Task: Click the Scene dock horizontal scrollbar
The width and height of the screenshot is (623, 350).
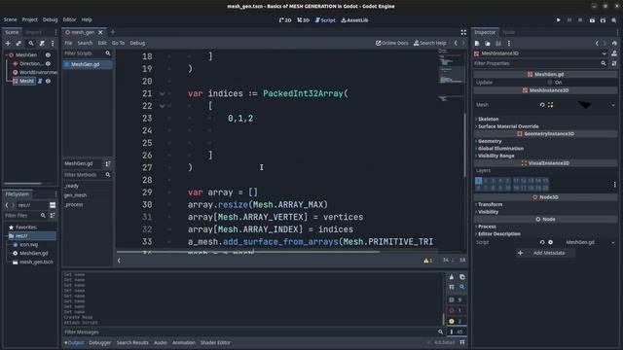Action: click(22, 184)
